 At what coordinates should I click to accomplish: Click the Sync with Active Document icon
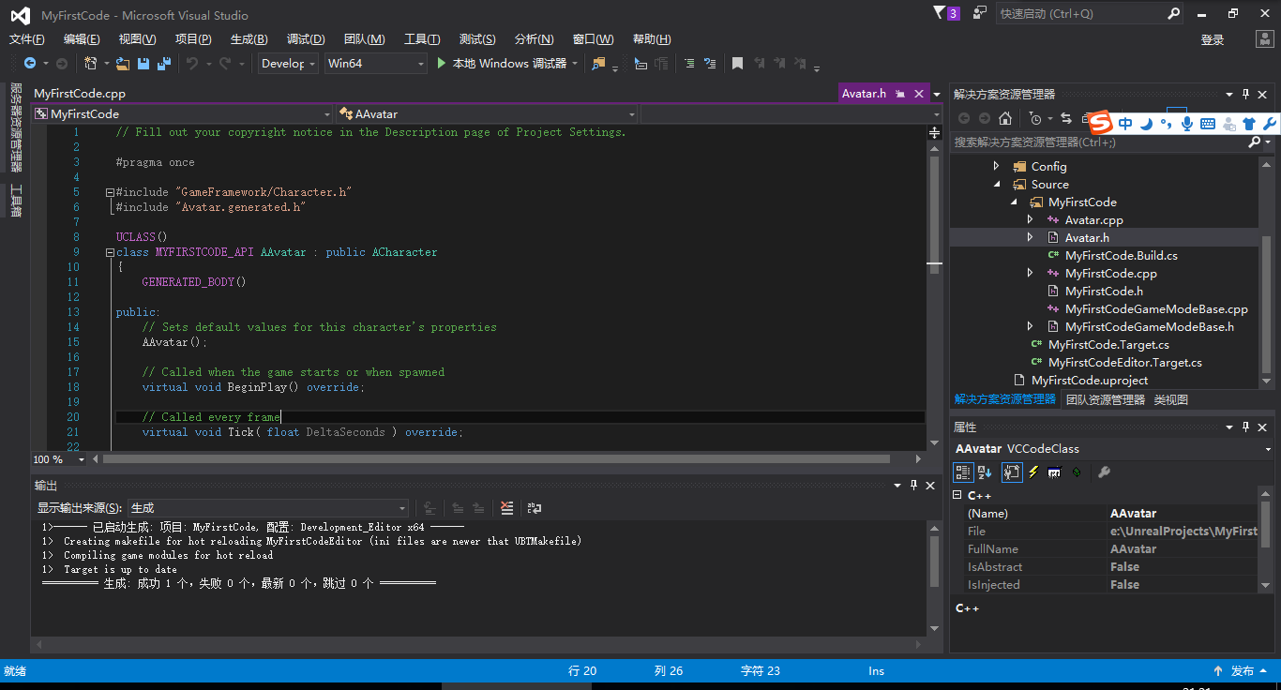point(1066,118)
